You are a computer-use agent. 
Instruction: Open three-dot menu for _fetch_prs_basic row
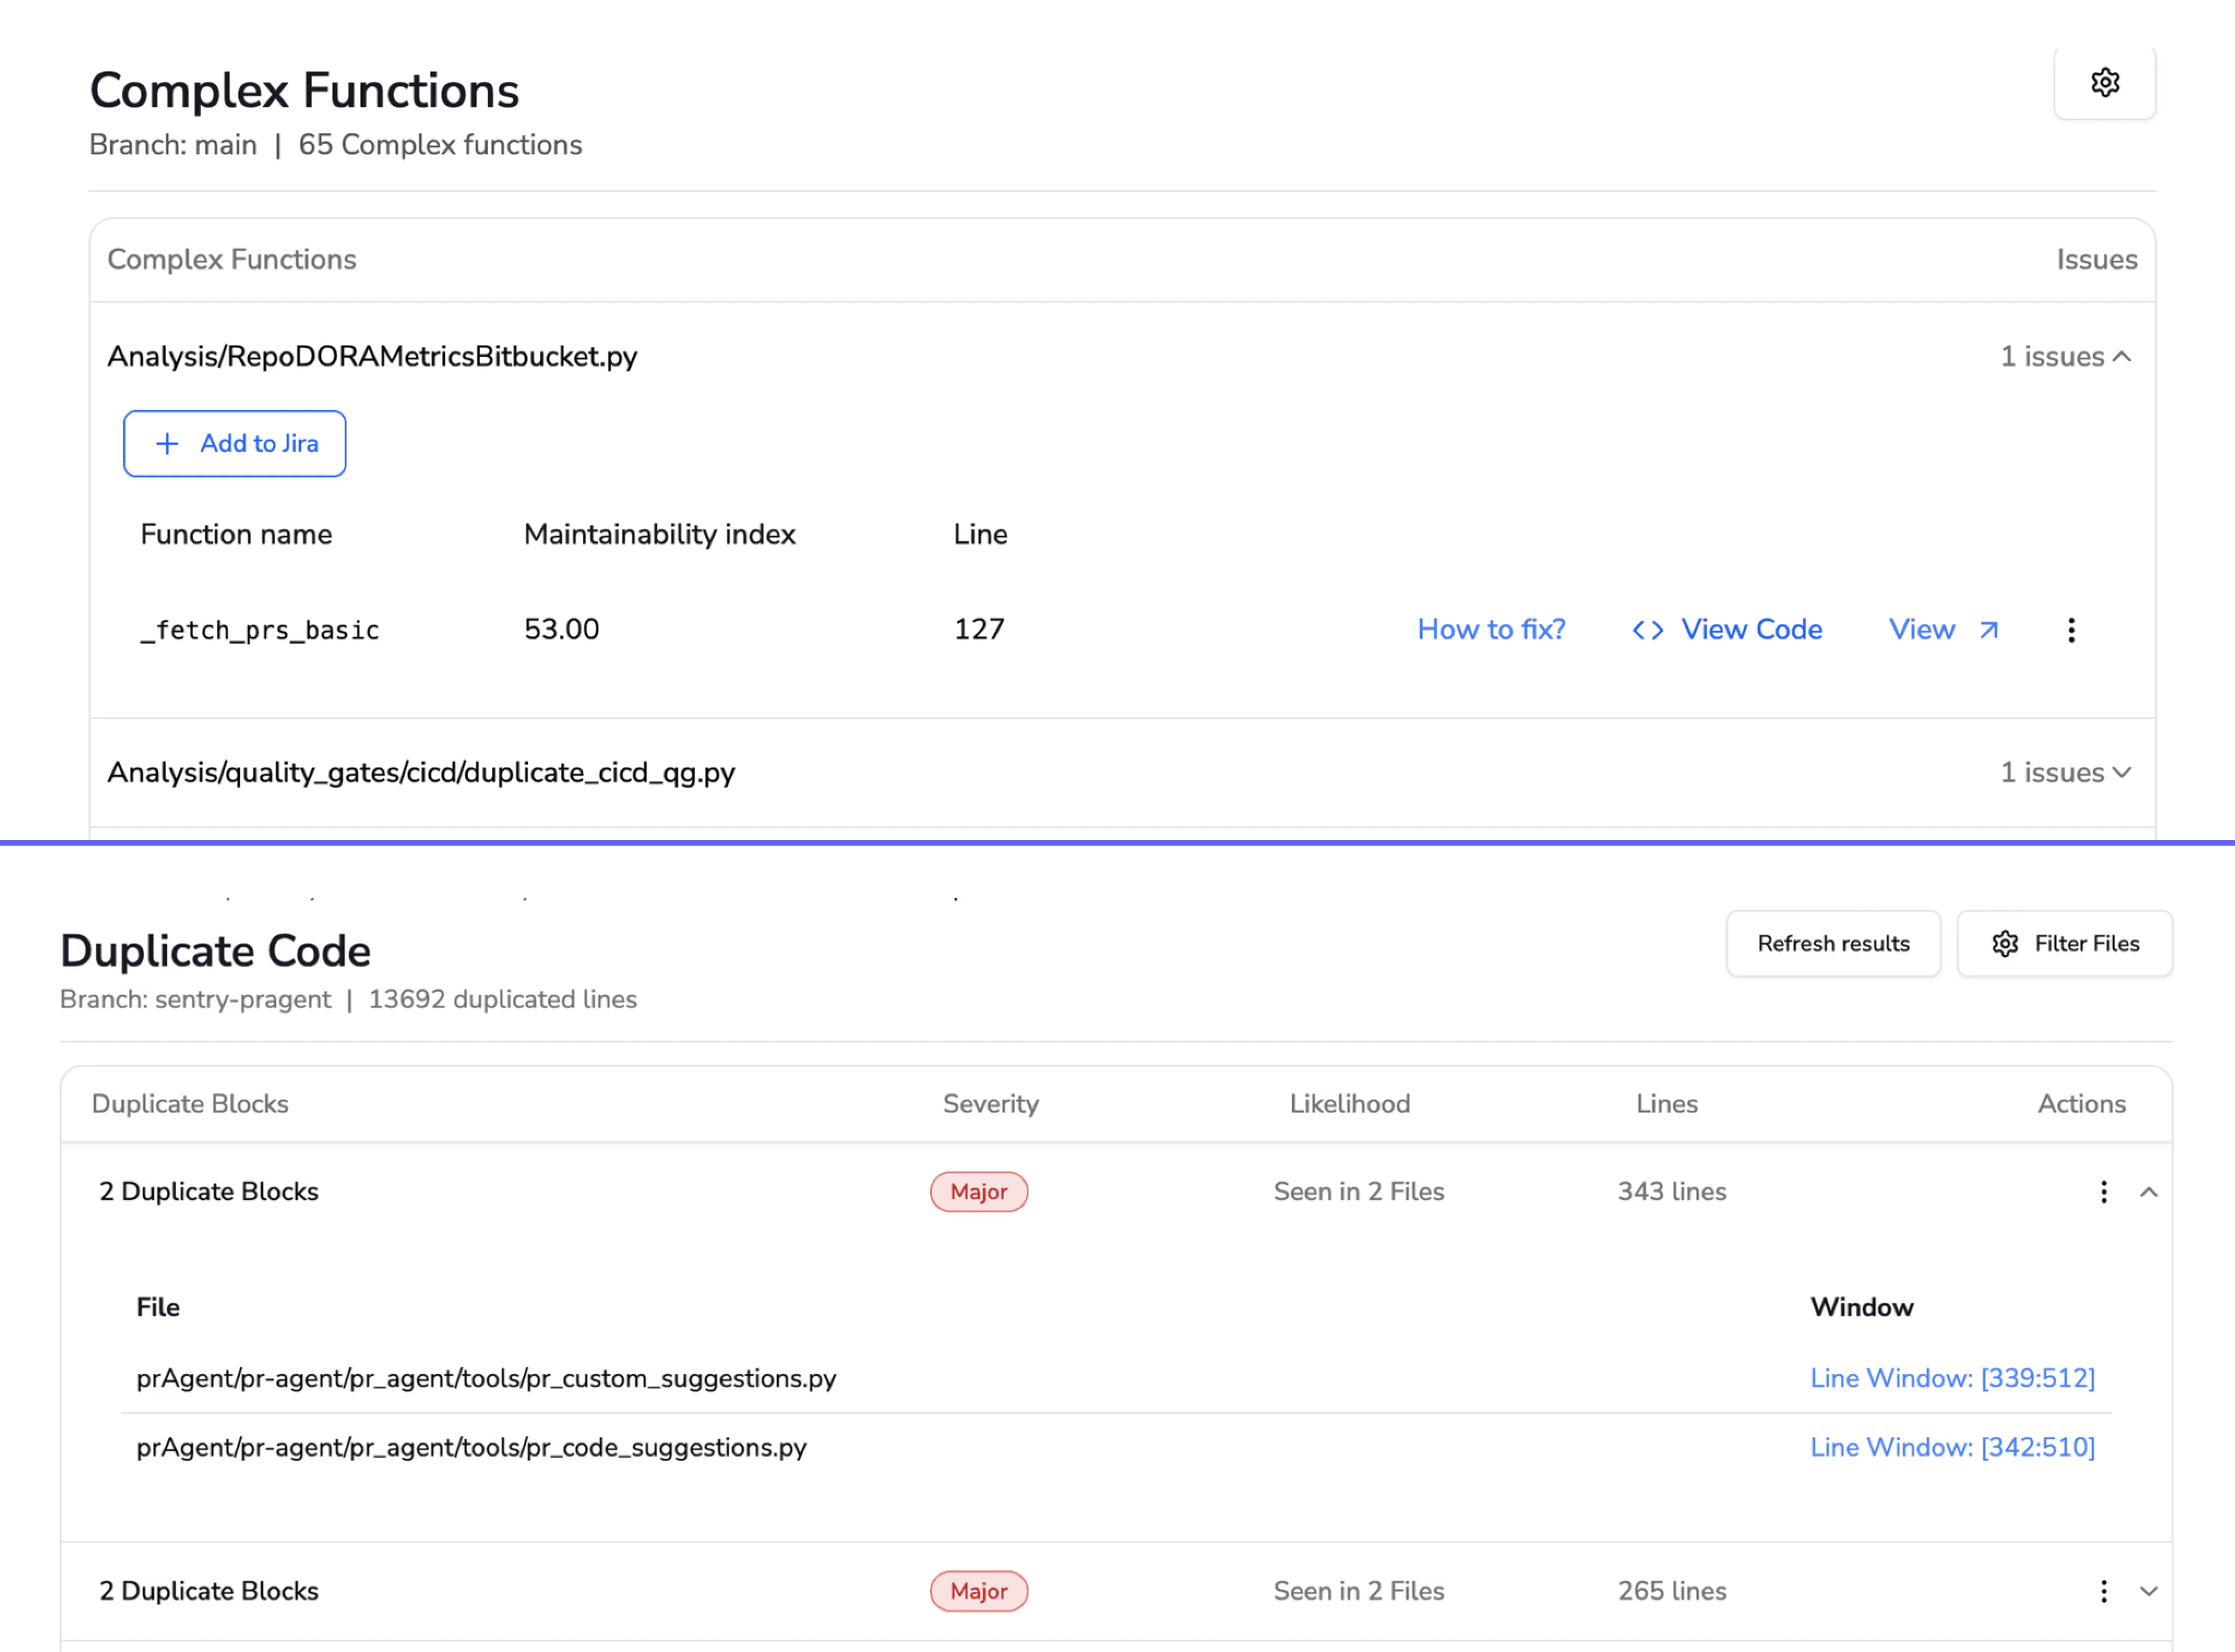2071,630
